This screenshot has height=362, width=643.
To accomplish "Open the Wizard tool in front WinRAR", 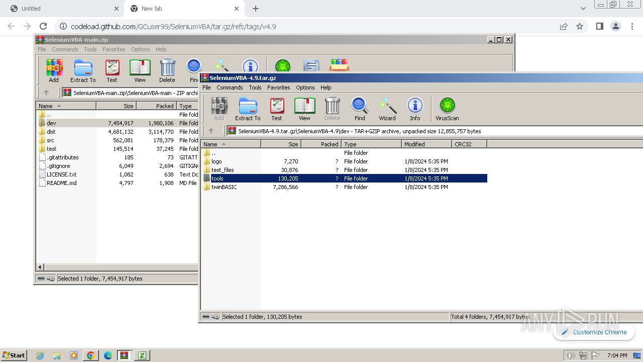I will 387,109.
